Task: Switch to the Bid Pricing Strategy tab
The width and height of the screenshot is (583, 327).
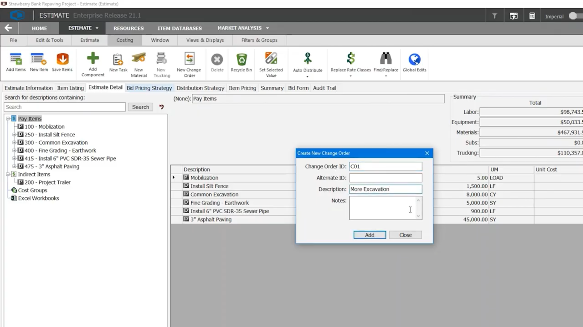Action: pos(149,88)
